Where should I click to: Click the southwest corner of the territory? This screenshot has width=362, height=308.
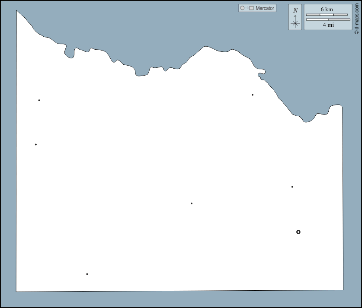[16, 292]
